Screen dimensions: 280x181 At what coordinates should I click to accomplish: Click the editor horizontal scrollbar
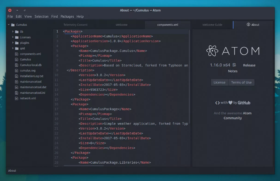coord(84,166)
